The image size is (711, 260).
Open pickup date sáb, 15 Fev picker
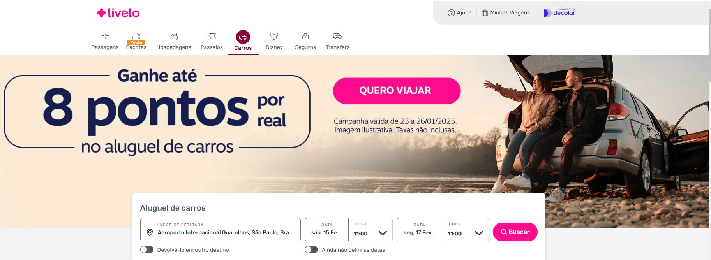click(x=326, y=230)
